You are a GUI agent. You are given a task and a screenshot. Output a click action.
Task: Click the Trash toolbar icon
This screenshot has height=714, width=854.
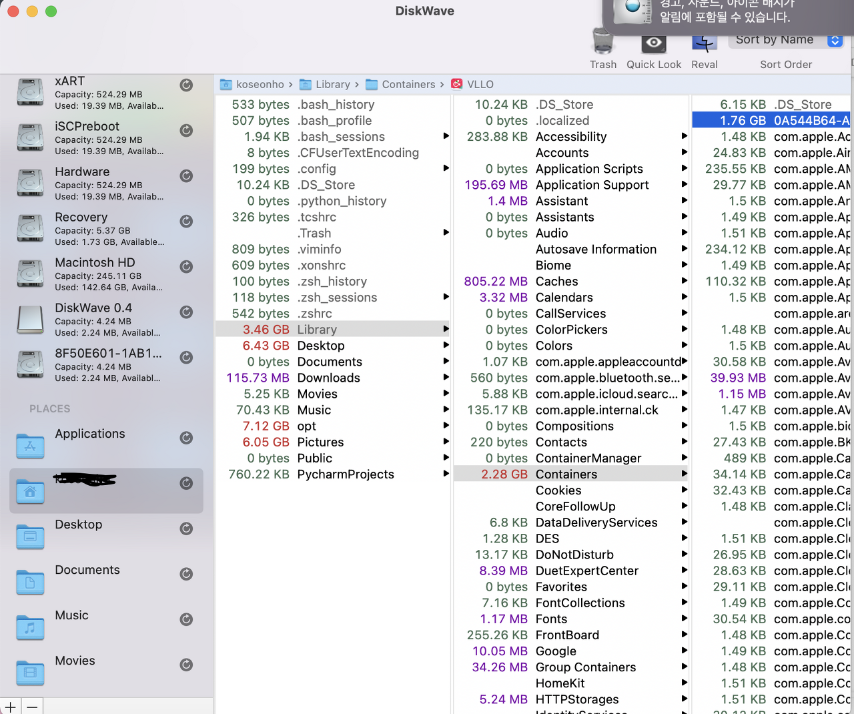(x=603, y=42)
